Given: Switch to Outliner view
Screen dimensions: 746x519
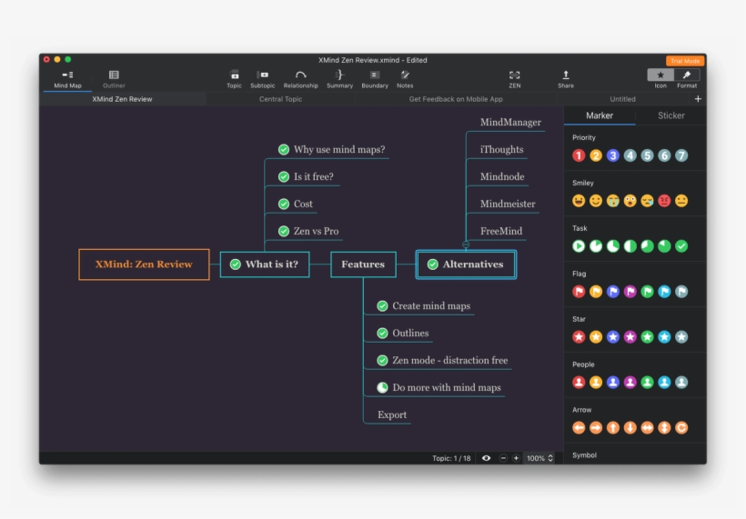Looking at the screenshot, I should pyautogui.click(x=114, y=79).
